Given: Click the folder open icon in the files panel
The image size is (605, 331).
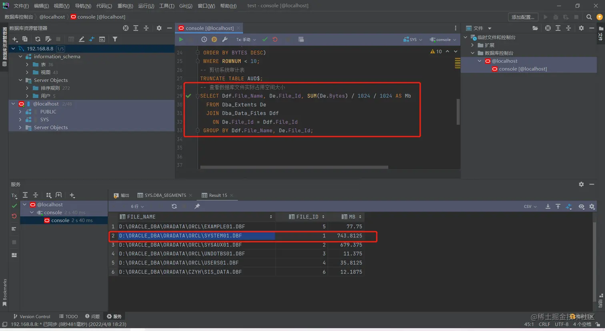Looking at the screenshot, I should click(x=535, y=28).
